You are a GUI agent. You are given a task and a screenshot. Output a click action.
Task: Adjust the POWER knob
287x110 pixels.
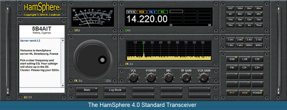click(x=151, y=78)
